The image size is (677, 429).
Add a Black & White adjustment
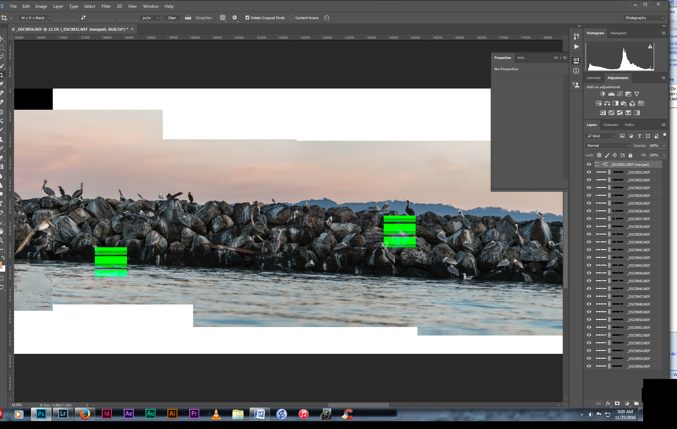click(615, 103)
